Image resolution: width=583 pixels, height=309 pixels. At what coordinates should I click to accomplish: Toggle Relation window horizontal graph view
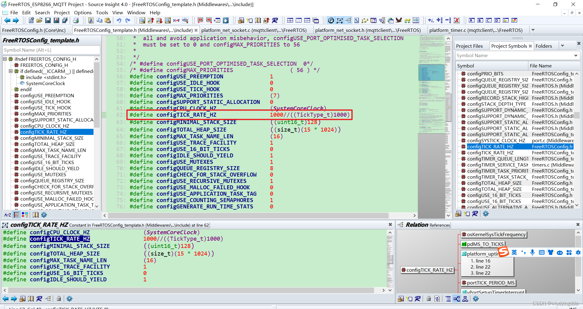coord(457,299)
